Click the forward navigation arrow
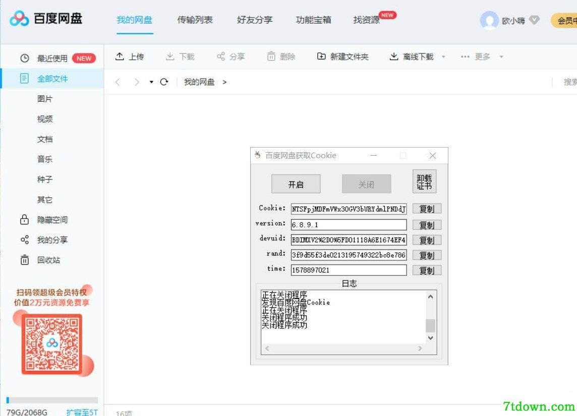Screen dimensions: 577x416 [137, 82]
